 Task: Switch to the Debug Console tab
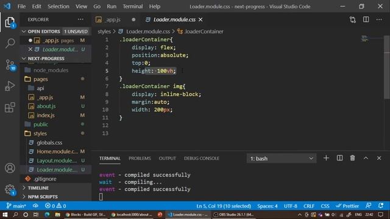tap(202, 158)
